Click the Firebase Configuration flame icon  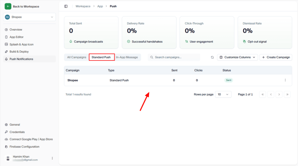(6, 147)
